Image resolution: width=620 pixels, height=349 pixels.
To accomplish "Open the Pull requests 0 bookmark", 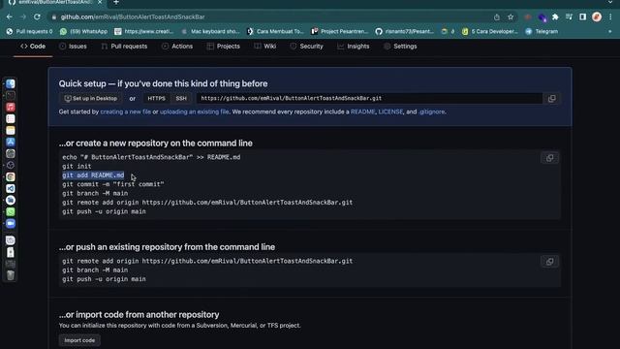I will tap(30, 31).
